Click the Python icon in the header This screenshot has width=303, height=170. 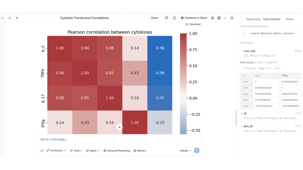(x=17, y=18)
